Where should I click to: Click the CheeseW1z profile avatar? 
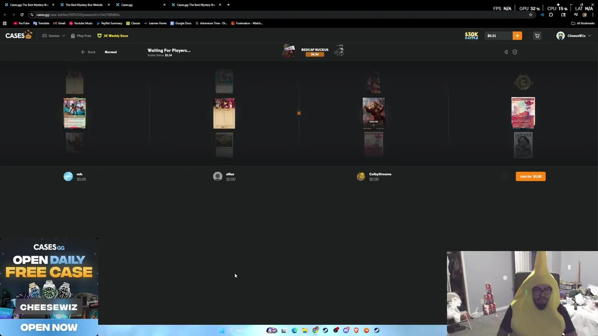(x=561, y=36)
